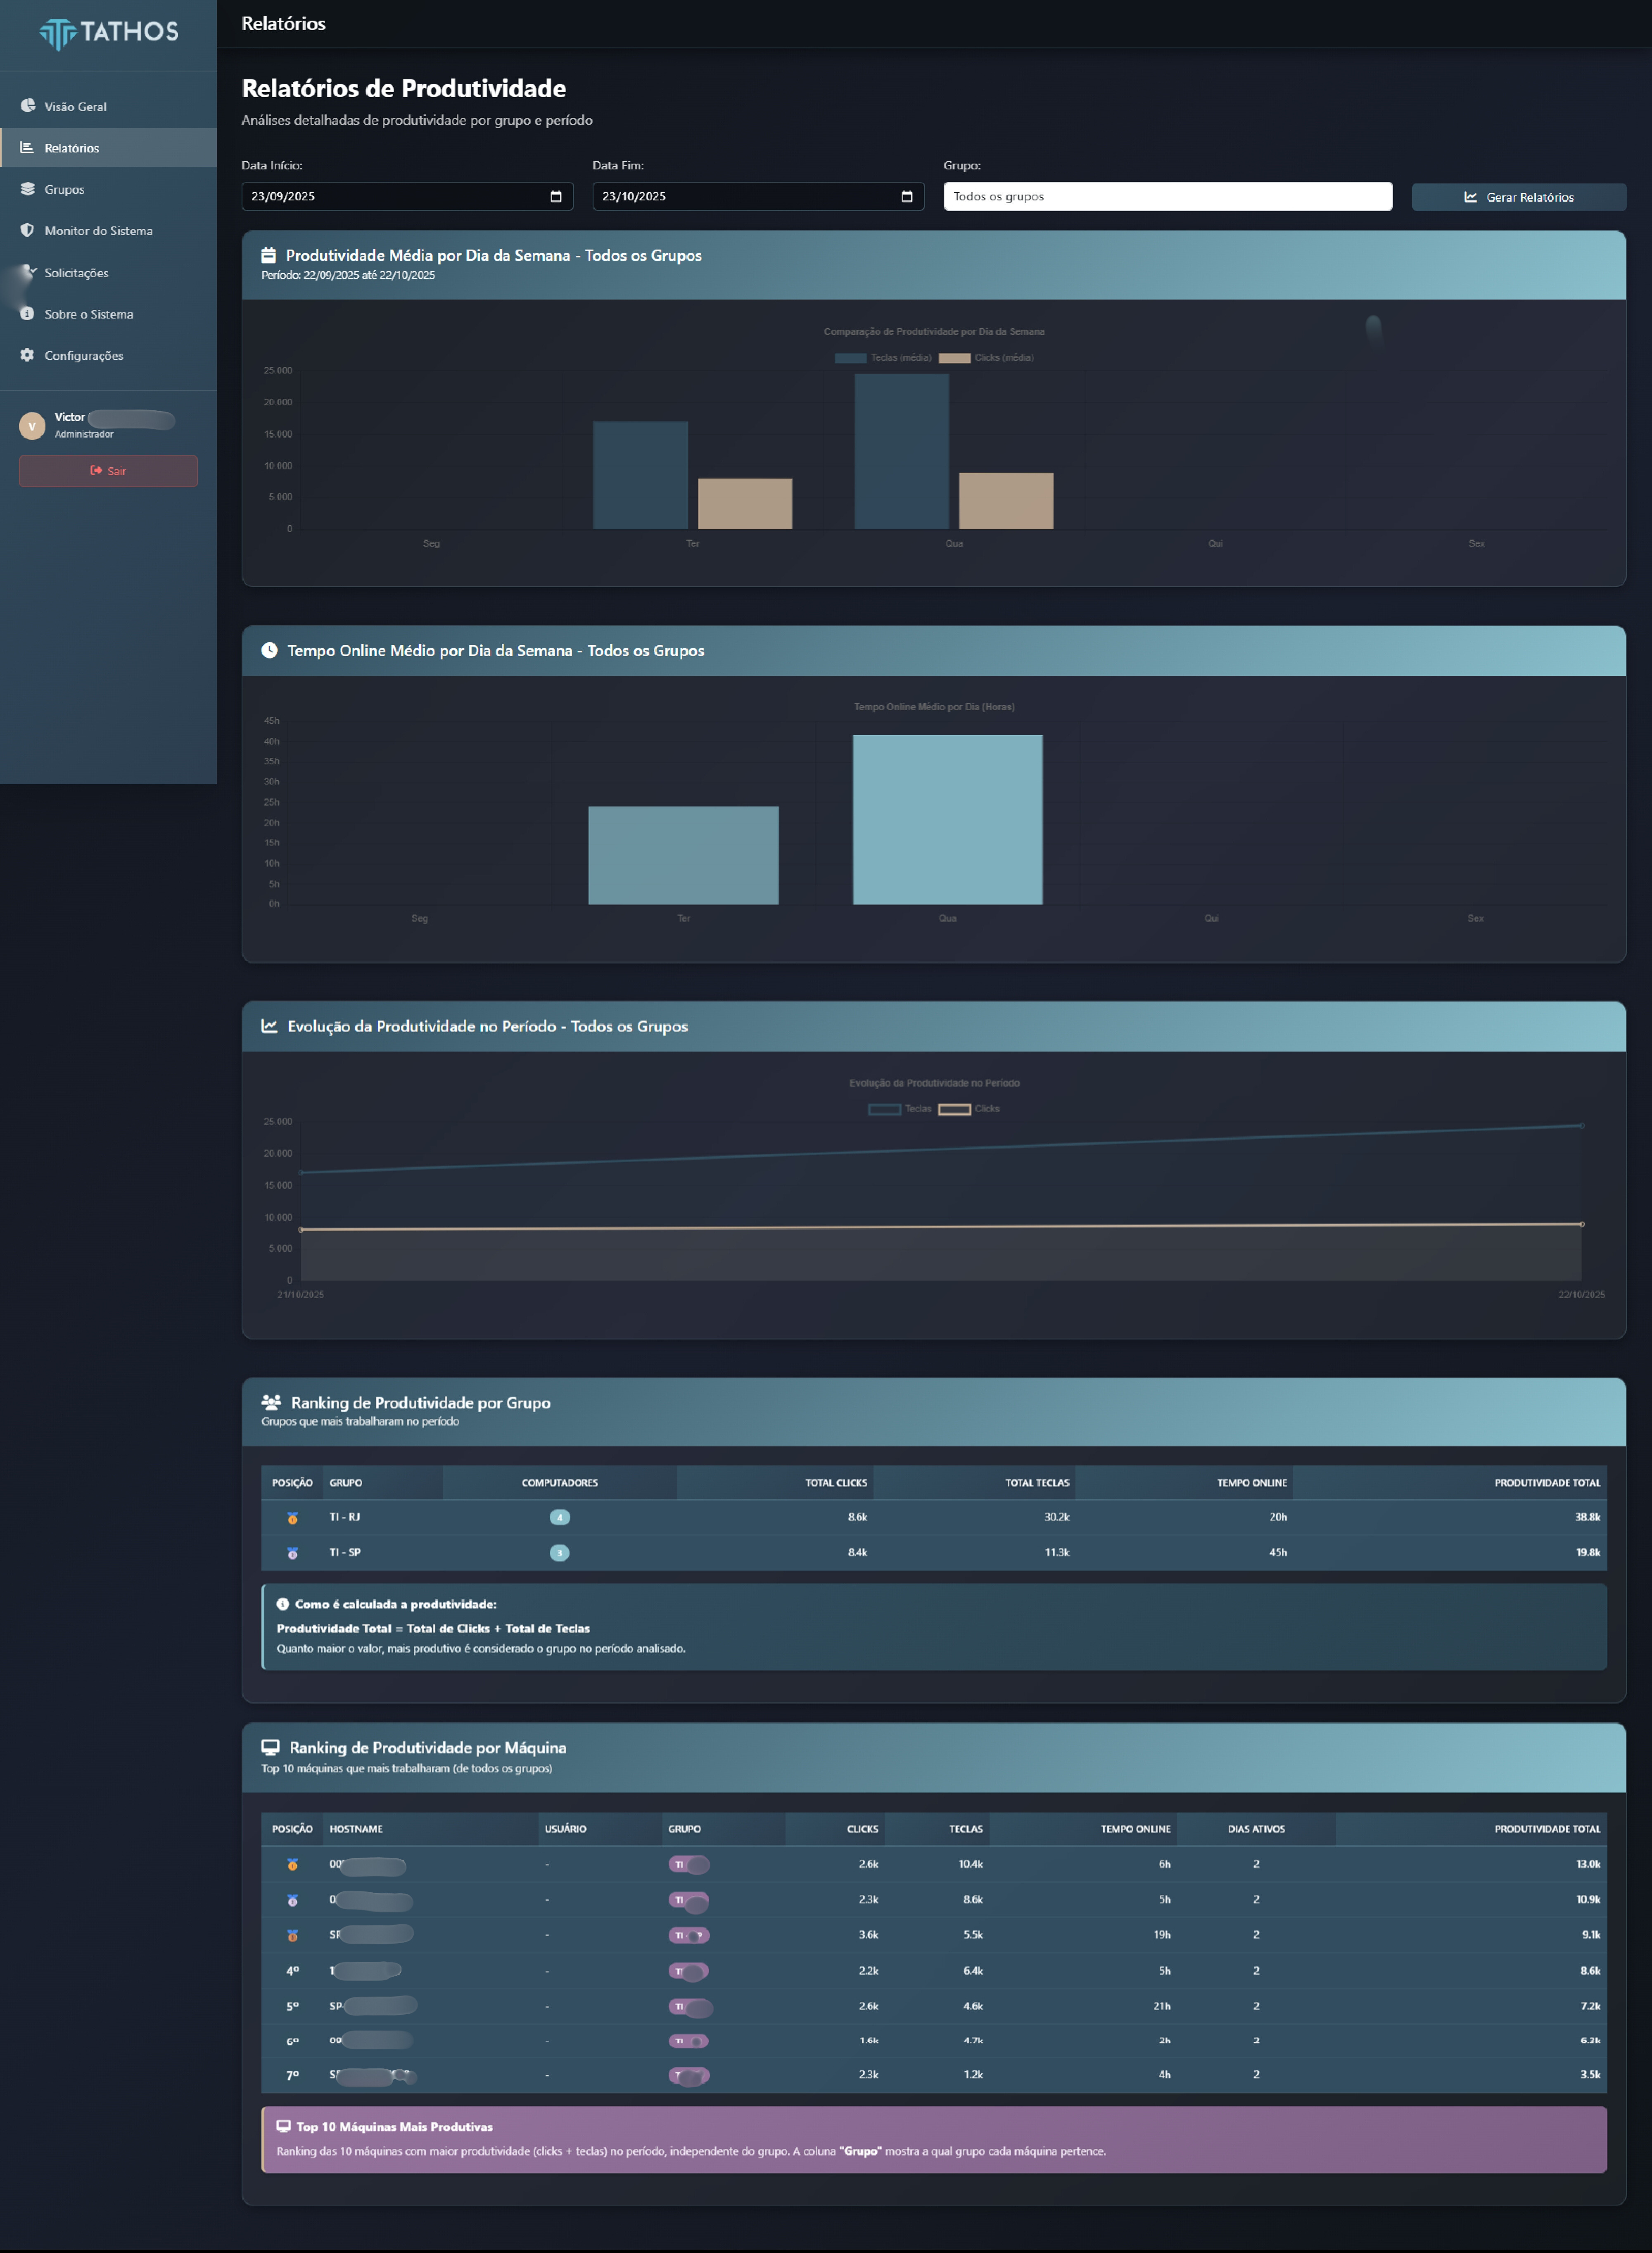Open the Grupo 'Todos os grupos' dropdown
The height and width of the screenshot is (2253, 1652).
coord(1167,196)
